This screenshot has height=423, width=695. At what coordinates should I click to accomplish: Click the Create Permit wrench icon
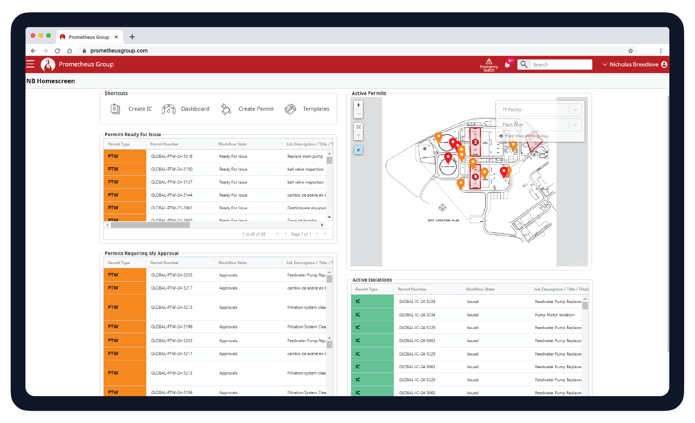coord(226,109)
